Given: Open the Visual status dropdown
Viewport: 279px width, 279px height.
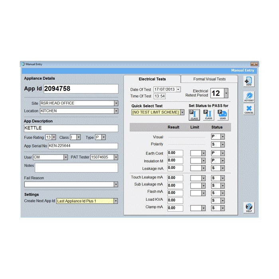Looking at the screenshot, I should tap(222, 137).
